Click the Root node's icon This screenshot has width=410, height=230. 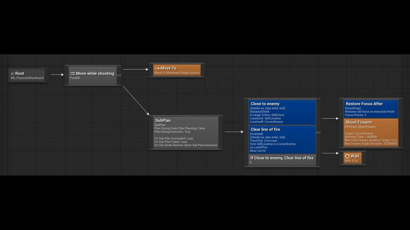point(12,73)
